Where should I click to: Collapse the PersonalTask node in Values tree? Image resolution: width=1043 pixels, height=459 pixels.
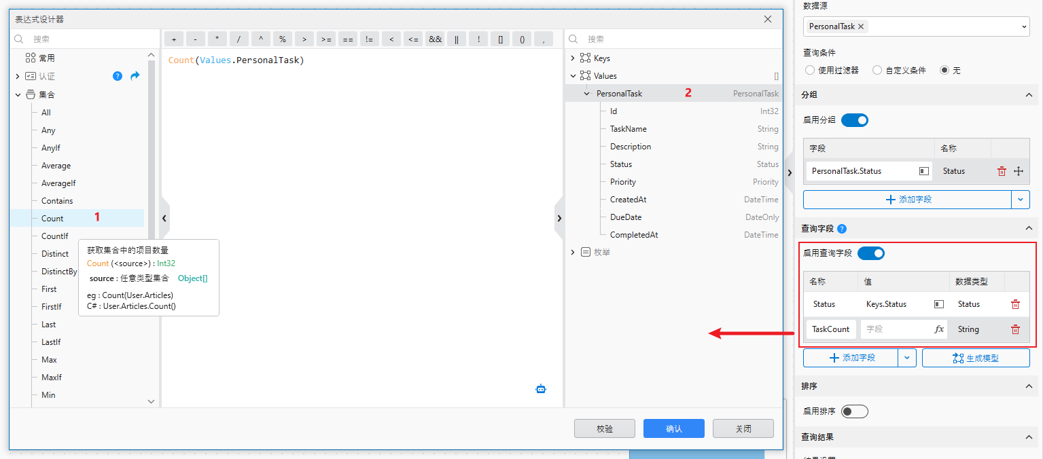pyautogui.click(x=587, y=93)
